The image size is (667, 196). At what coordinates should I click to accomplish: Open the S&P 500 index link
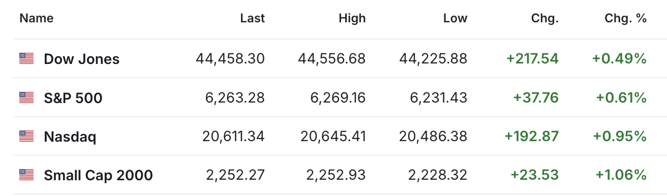[73, 97]
